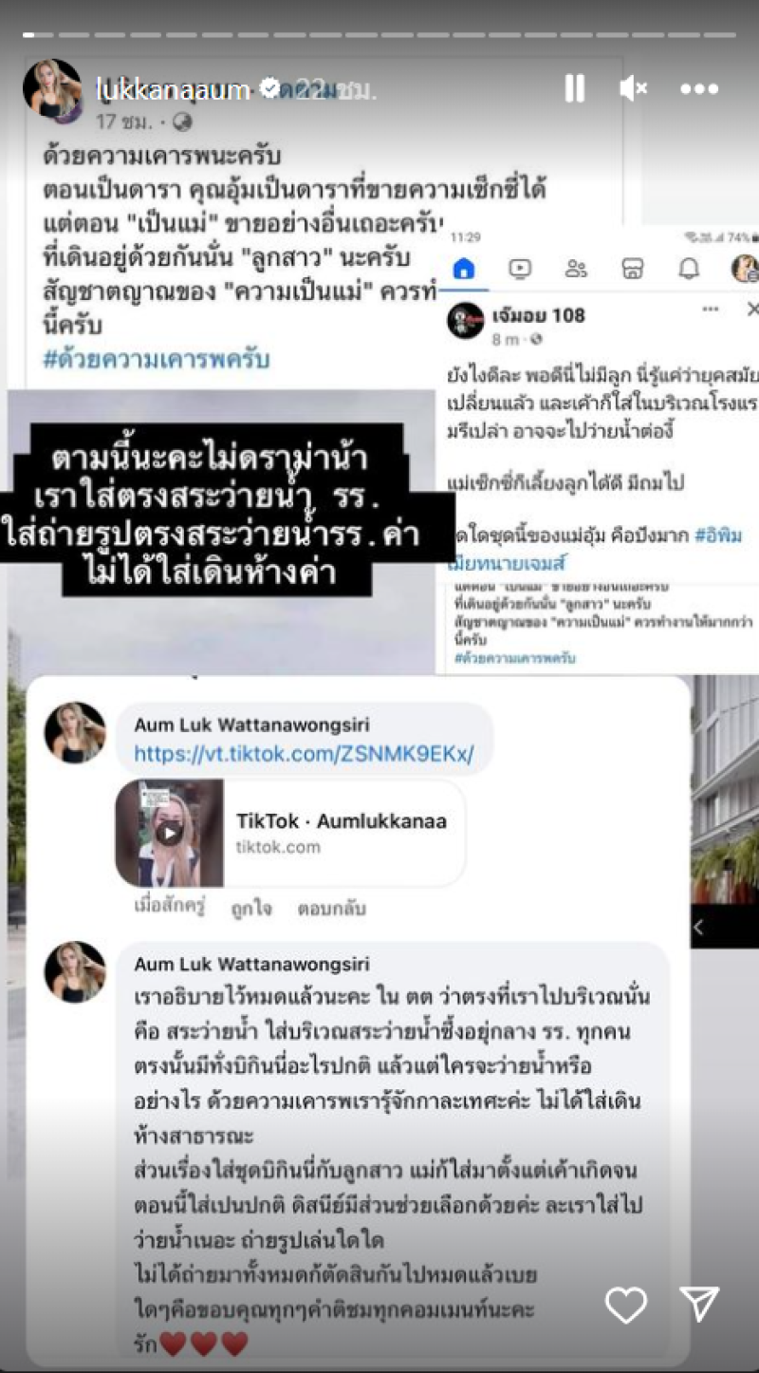The height and width of the screenshot is (1373, 759).
Task: Play the TikTok Aumlukkanaa video preview
Action: [170, 833]
